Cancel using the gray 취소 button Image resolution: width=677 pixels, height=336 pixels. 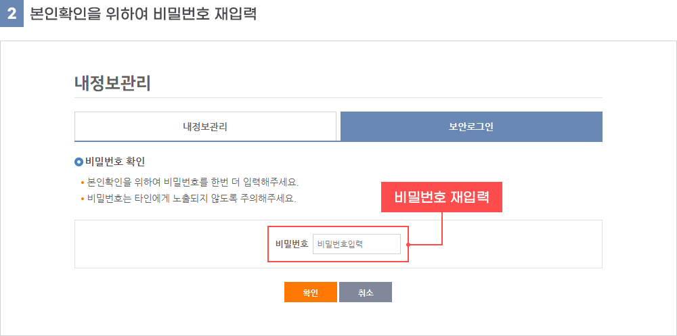click(366, 292)
